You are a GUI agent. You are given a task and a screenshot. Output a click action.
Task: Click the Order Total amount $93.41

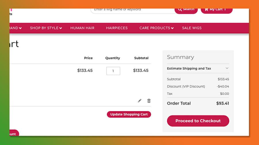[x=222, y=103]
